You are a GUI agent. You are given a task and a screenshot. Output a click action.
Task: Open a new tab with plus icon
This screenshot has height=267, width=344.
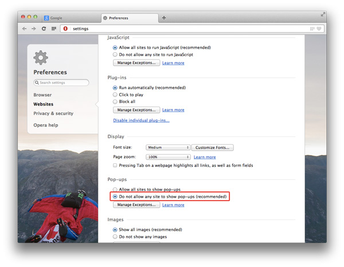pyautogui.click(x=165, y=18)
